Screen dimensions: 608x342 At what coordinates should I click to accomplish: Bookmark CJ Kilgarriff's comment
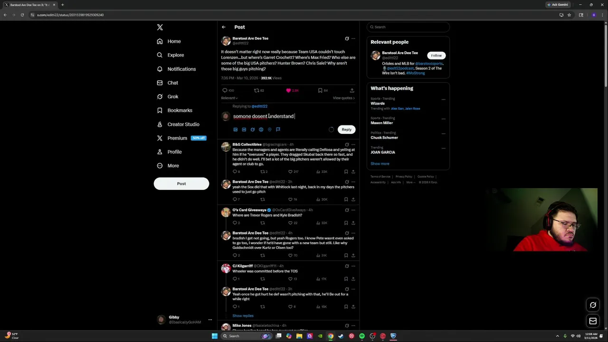(346, 279)
